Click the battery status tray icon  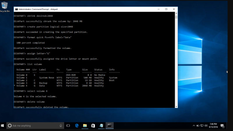point(198,125)
